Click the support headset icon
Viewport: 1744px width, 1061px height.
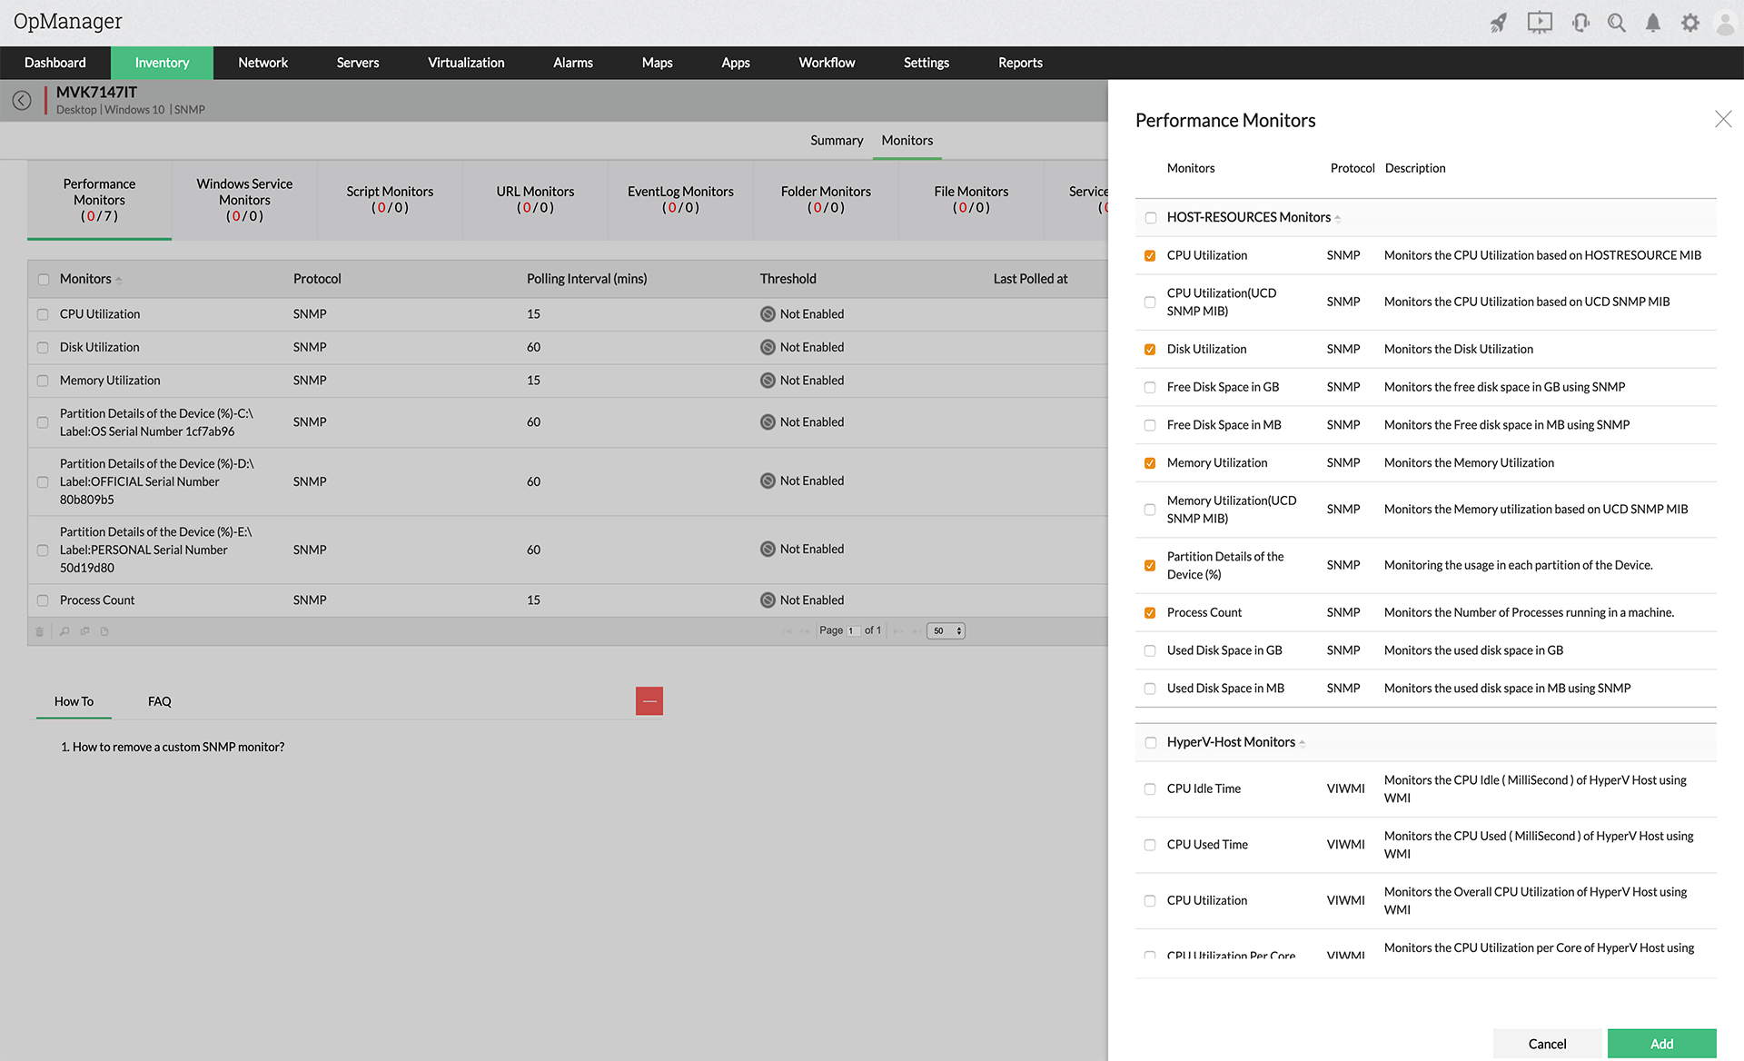pyautogui.click(x=1580, y=23)
